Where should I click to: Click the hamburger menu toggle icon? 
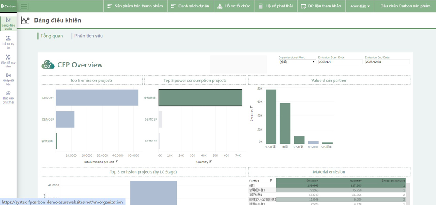click(x=24, y=7)
